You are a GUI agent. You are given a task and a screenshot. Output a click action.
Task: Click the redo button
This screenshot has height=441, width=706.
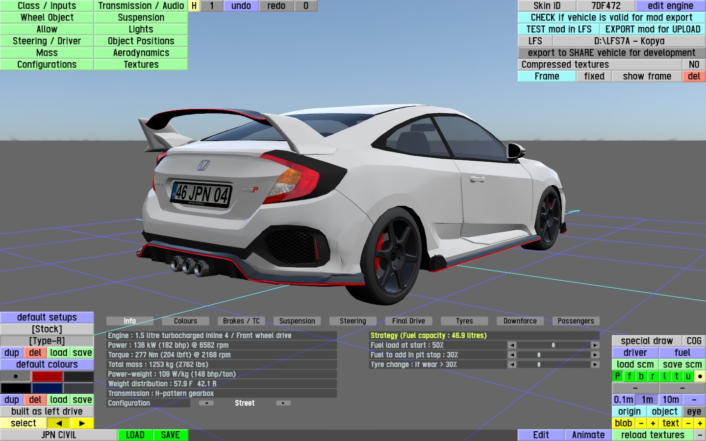tap(277, 6)
